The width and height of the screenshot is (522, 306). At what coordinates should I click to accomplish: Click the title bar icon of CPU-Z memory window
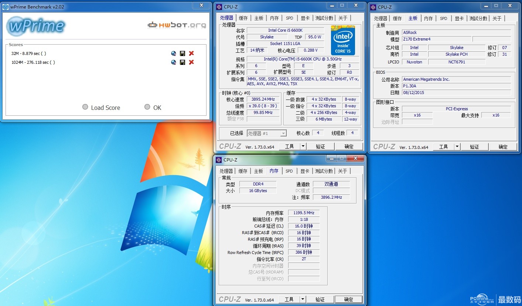pyautogui.click(x=219, y=160)
